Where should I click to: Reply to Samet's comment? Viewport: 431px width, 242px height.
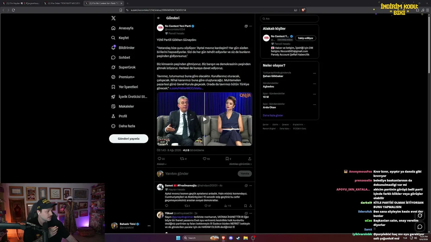166,206
